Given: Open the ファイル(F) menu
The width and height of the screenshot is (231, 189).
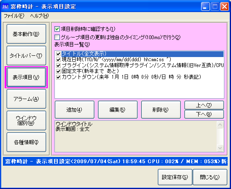Looking at the screenshot, I should [x=14, y=16].
